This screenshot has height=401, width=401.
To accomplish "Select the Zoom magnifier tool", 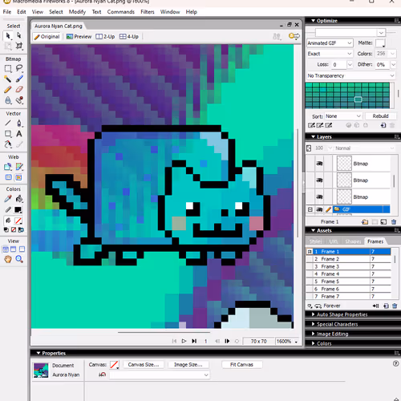I will pos(19,259).
